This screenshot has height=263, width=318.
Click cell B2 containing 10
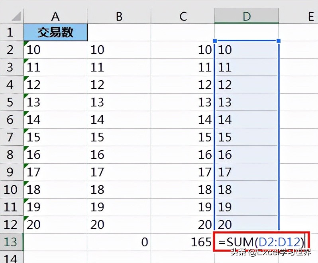[x=119, y=50]
